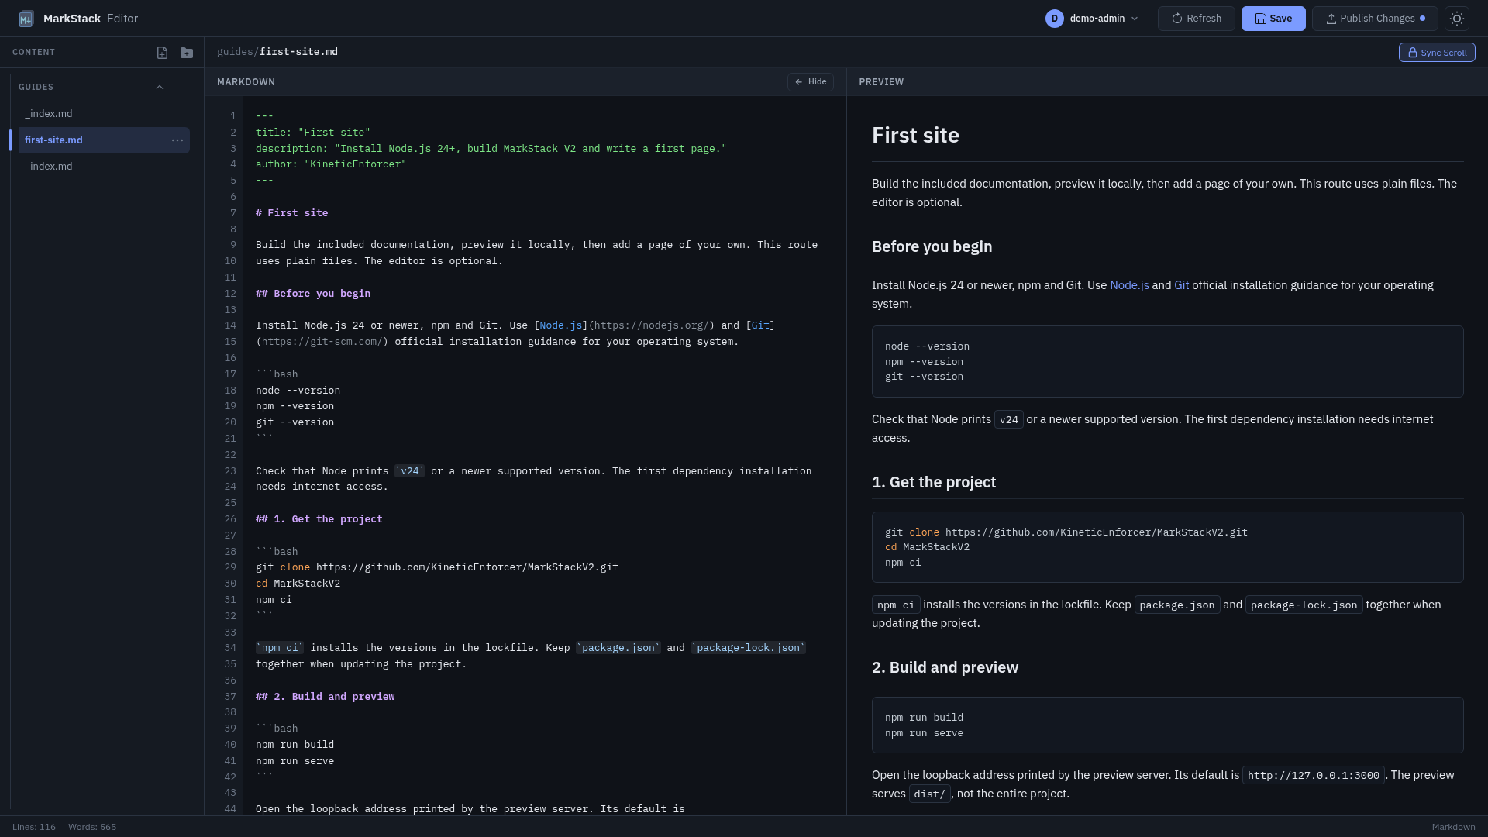The image size is (1488, 837).
Task: Click the 'git clone' line in markdown editor
Action: tap(437, 567)
